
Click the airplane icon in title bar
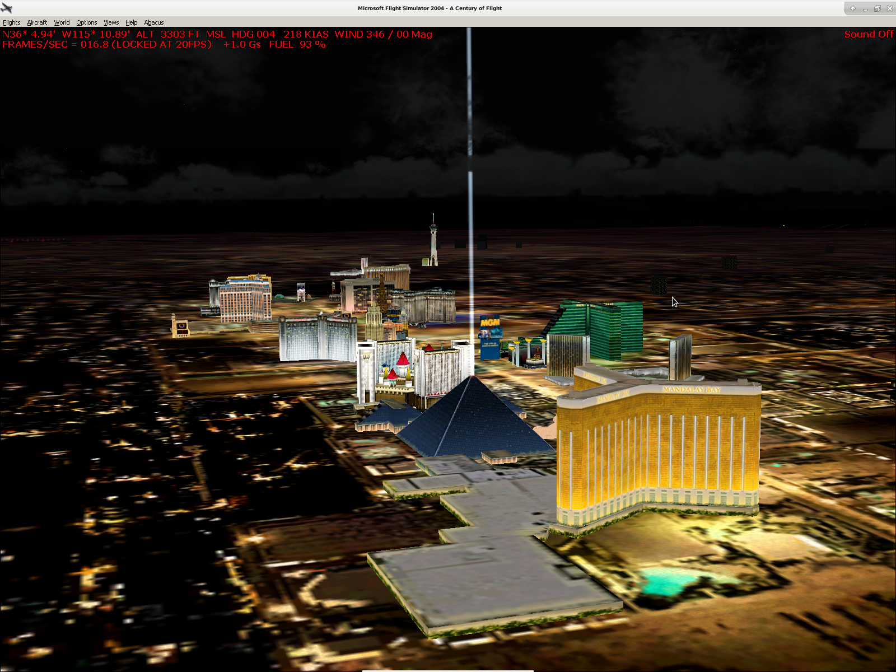click(x=7, y=8)
